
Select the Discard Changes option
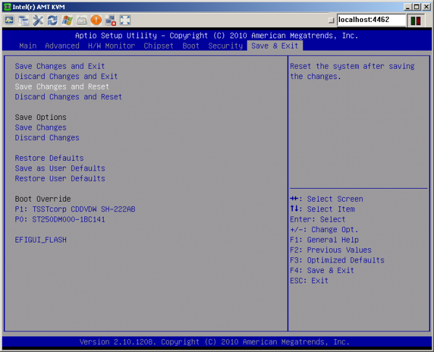click(x=47, y=137)
